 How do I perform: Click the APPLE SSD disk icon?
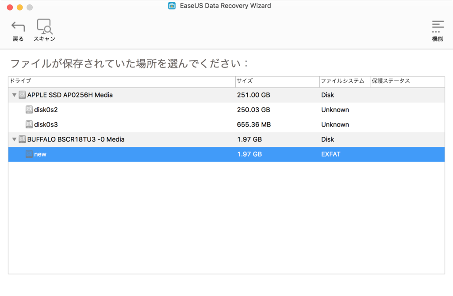click(x=22, y=95)
